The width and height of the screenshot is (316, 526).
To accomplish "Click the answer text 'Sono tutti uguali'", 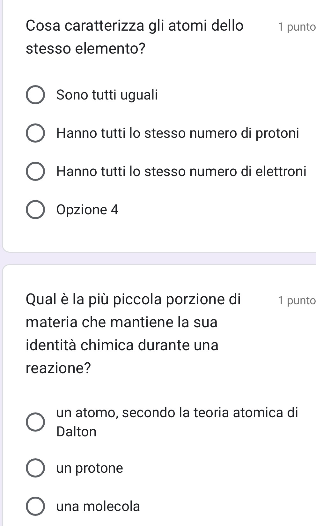I will (x=107, y=95).
